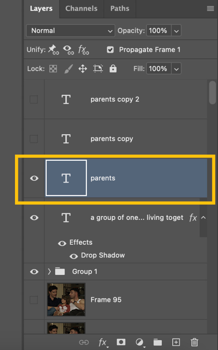This screenshot has height=350, width=218.
Task: Add a layer mask
Action: click(121, 342)
